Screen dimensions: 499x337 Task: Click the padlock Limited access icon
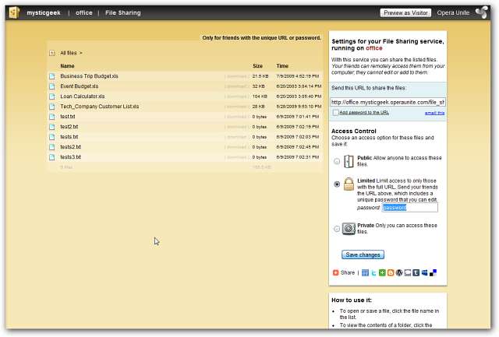tap(349, 184)
